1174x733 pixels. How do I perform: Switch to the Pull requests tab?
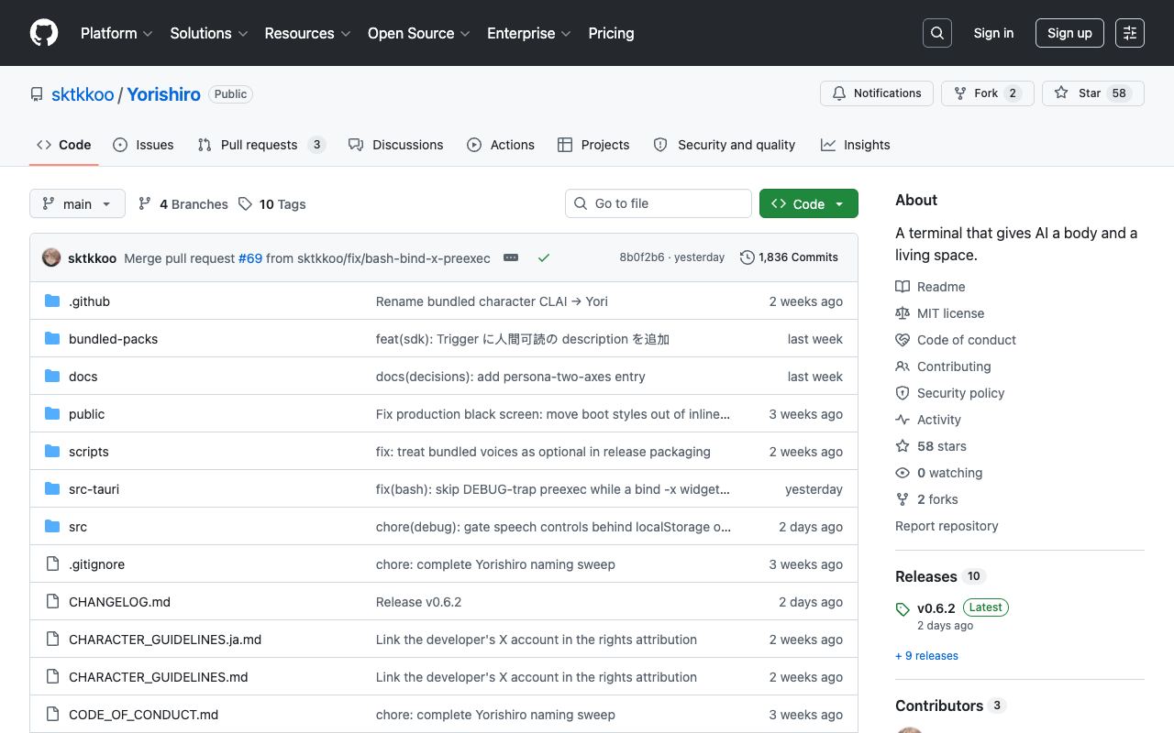(x=261, y=145)
